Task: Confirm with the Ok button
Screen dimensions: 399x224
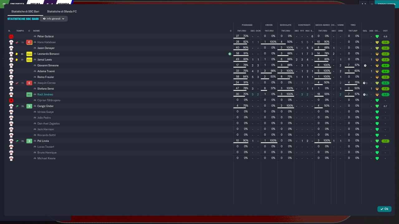Action: click(384, 209)
